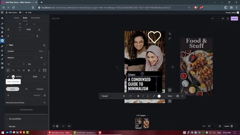Click the adaptive text colors icon
Screen dimensions: 240x135
(44, 45)
